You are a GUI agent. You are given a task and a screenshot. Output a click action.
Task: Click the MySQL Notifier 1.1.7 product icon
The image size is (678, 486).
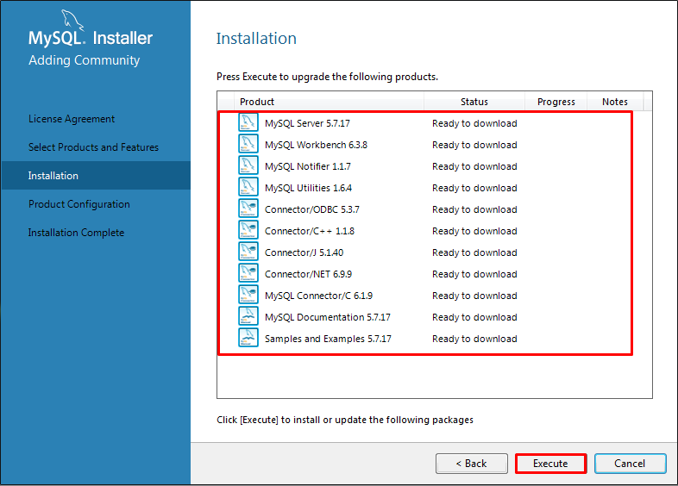click(x=248, y=165)
